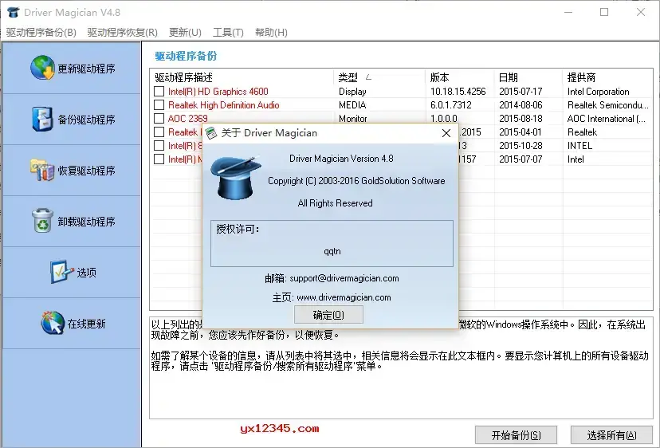Click the description text box below the list
Viewport: 660px width, 448px height.
click(401, 367)
